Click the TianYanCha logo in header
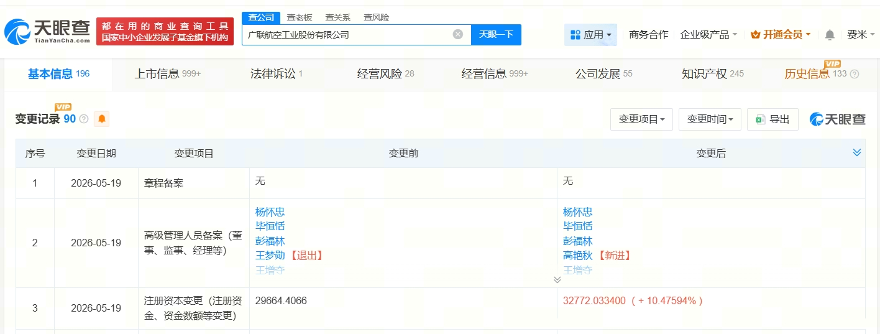The width and height of the screenshot is (880, 334). click(47, 31)
